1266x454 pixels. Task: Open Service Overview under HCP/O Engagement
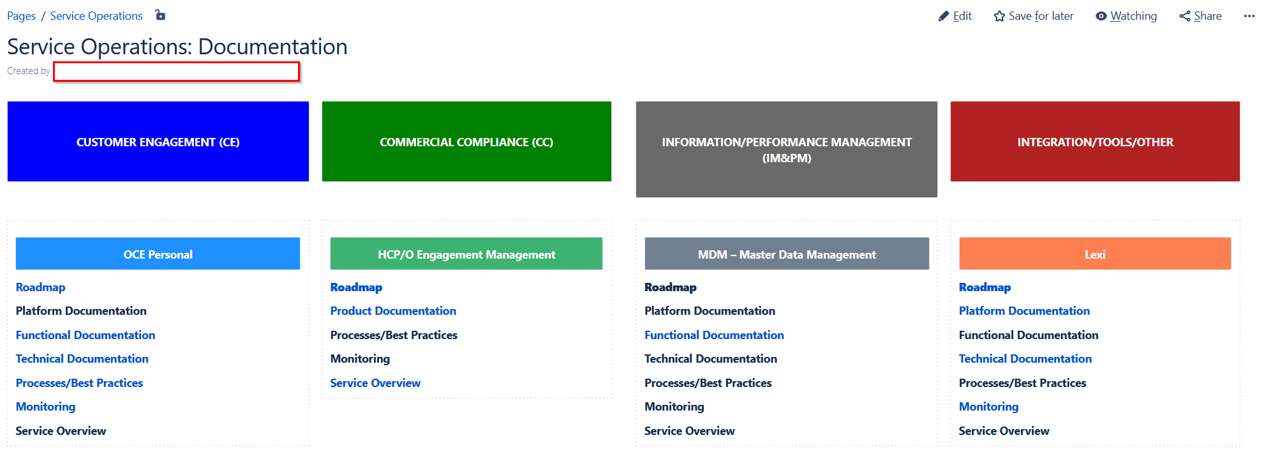tap(375, 383)
